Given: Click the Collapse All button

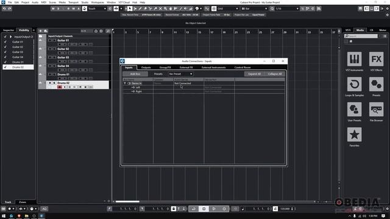Looking at the screenshot, I should [275, 74].
